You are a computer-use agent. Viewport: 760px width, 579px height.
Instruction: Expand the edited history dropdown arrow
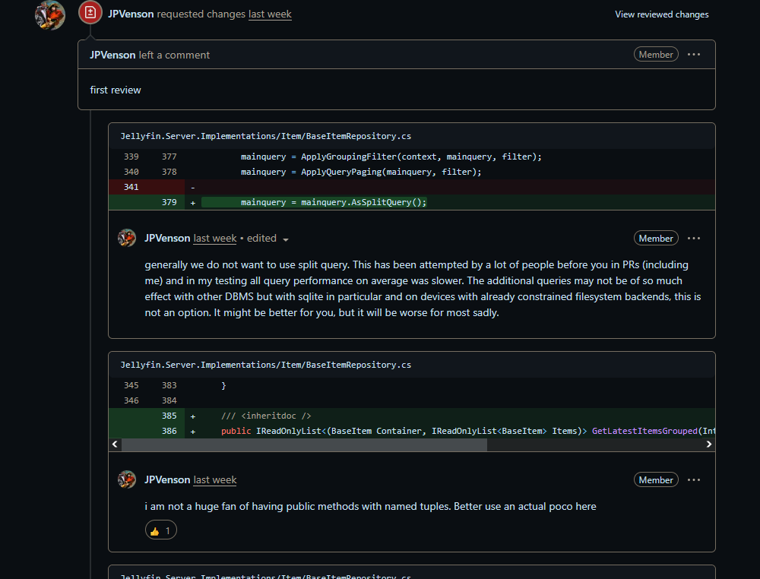tap(286, 239)
